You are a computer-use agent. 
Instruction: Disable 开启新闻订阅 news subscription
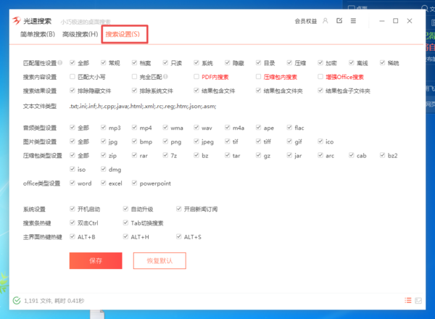178,209
